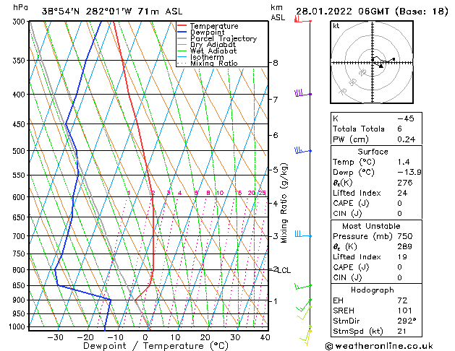
Task: Select the Mixing Ratio legend entry
Action: click(x=213, y=64)
